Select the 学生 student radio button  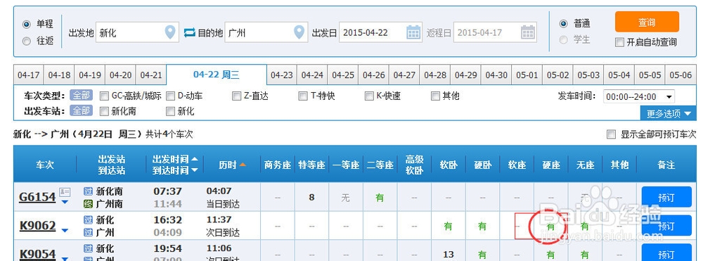[x=564, y=40]
